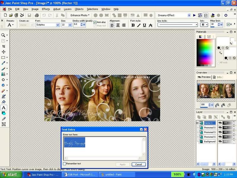Image resolution: width=237 pixels, height=178 pixels.
Task: Select the Dropper tool
Action: [x=3, y=63]
